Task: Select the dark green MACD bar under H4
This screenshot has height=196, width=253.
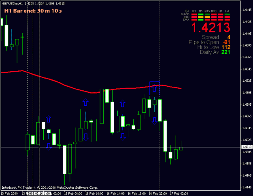Action: tap(227, 15)
